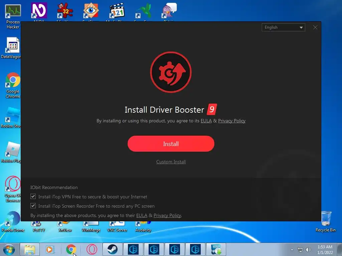Select the XnView desktop shortcut

pyautogui.click(x=65, y=227)
